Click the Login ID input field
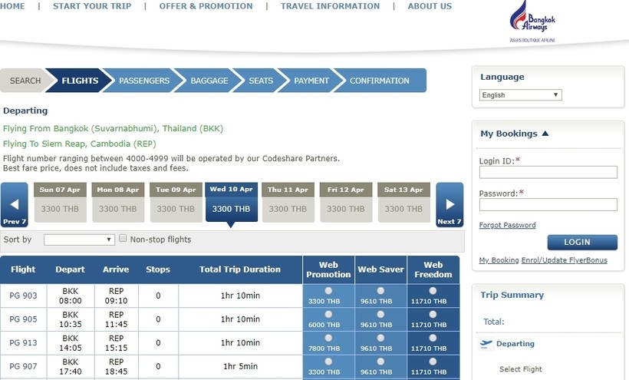This screenshot has width=629, height=380. tap(548, 173)
